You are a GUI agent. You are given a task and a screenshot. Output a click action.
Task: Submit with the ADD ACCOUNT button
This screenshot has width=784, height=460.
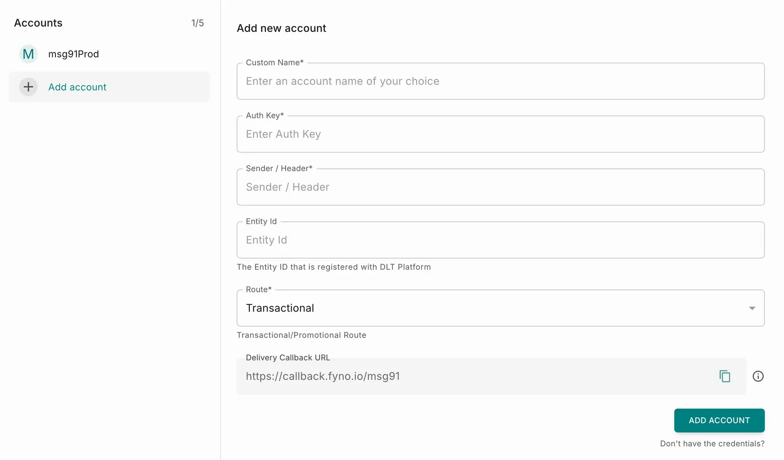click(x=719, y=420)
